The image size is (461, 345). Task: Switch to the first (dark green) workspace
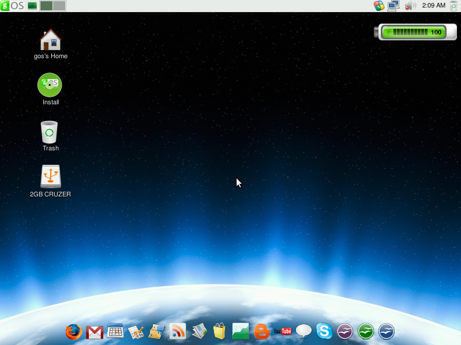coord(47,6)
